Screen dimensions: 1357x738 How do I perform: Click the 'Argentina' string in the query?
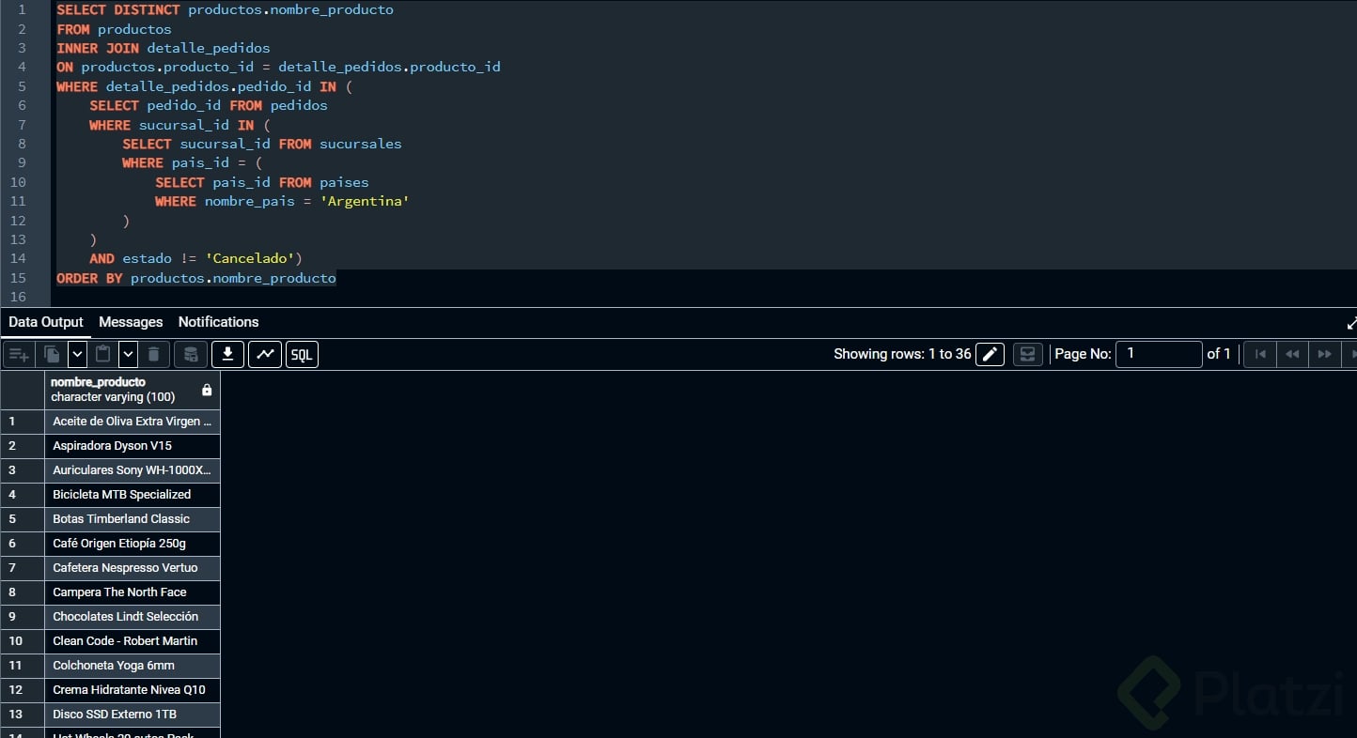(x=365, y=201)
